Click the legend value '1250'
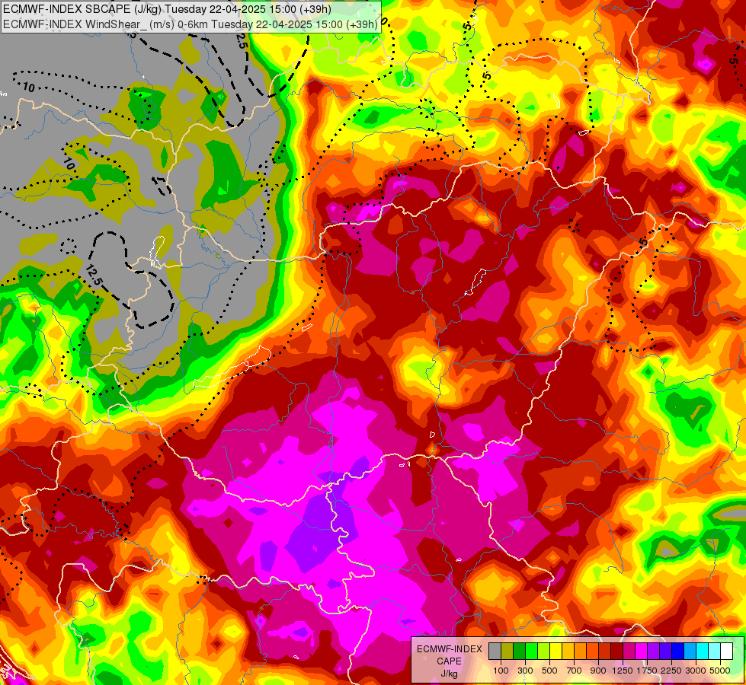 pyautogui.click(x=623, y=671)
